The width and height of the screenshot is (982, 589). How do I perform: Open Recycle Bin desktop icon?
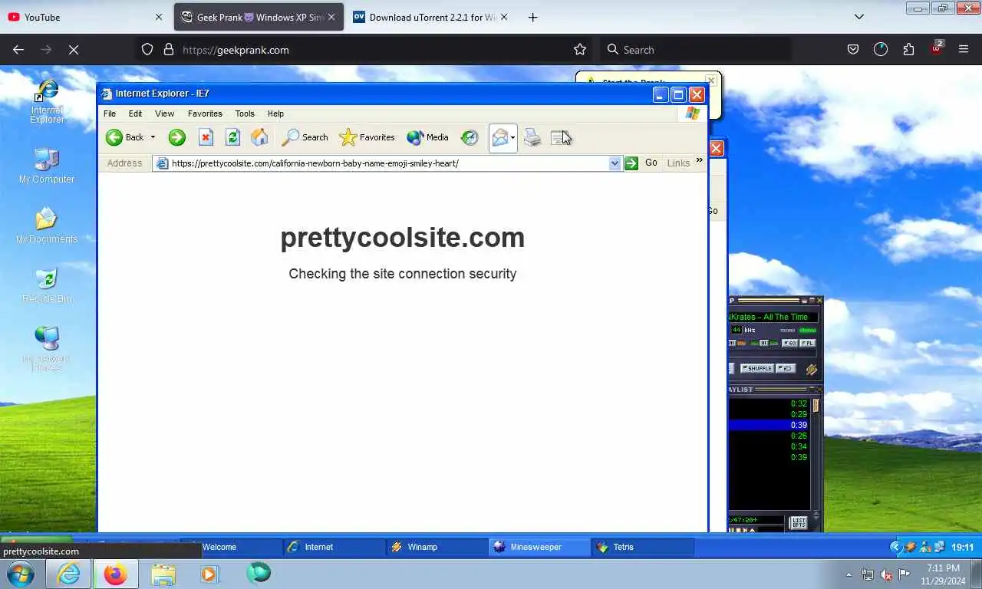click(47, 285)
